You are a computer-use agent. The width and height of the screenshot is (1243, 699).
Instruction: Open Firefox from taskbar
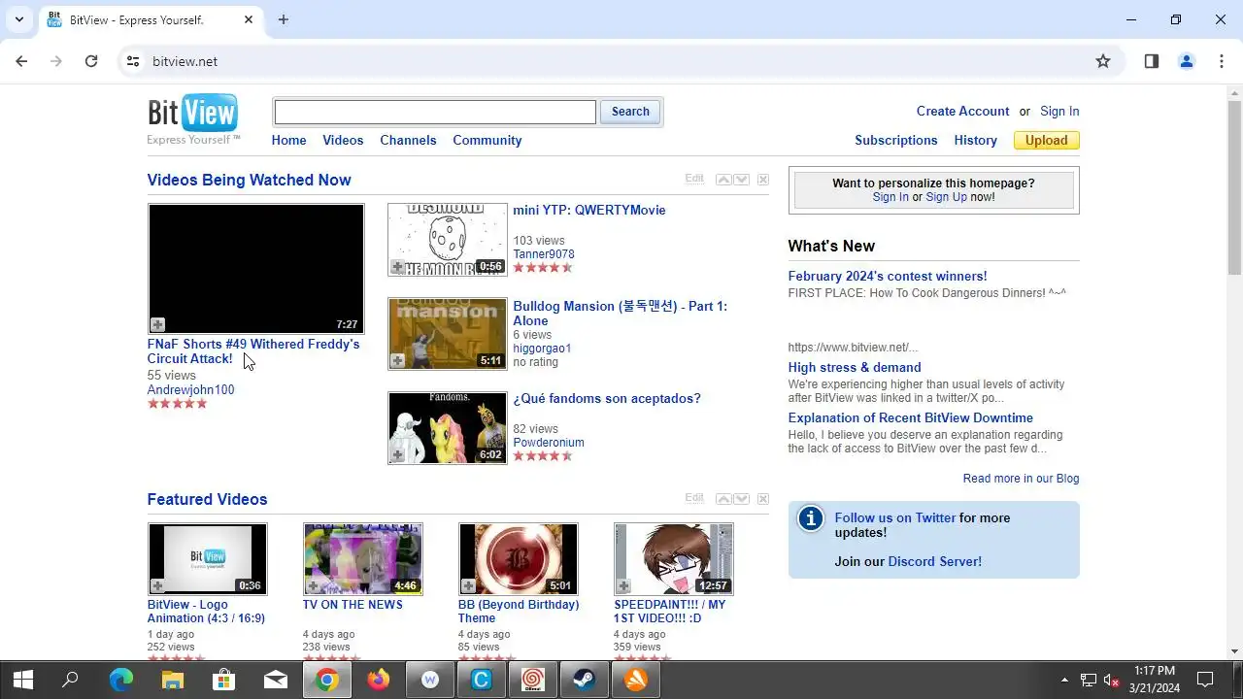[x=378, y=680]
